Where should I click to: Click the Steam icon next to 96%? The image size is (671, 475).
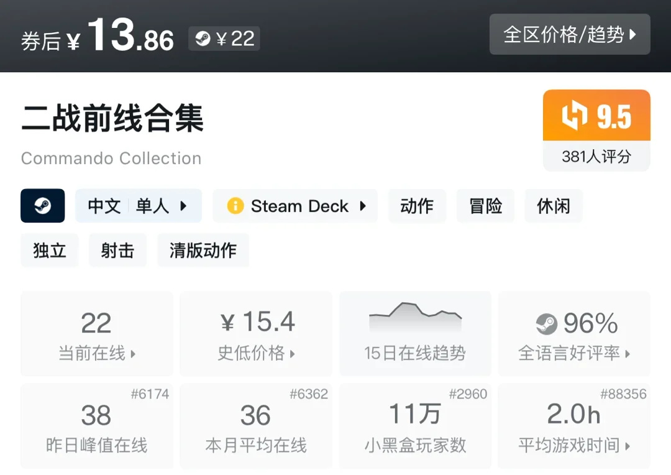(547, 323)
